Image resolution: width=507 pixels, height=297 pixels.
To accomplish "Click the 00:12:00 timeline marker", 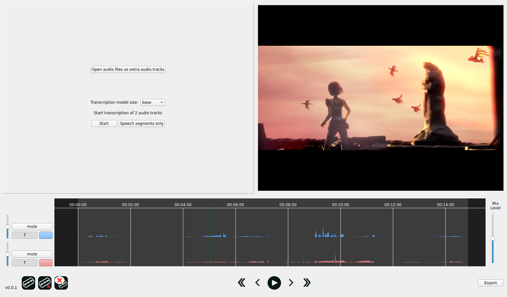I will [393, 205].
